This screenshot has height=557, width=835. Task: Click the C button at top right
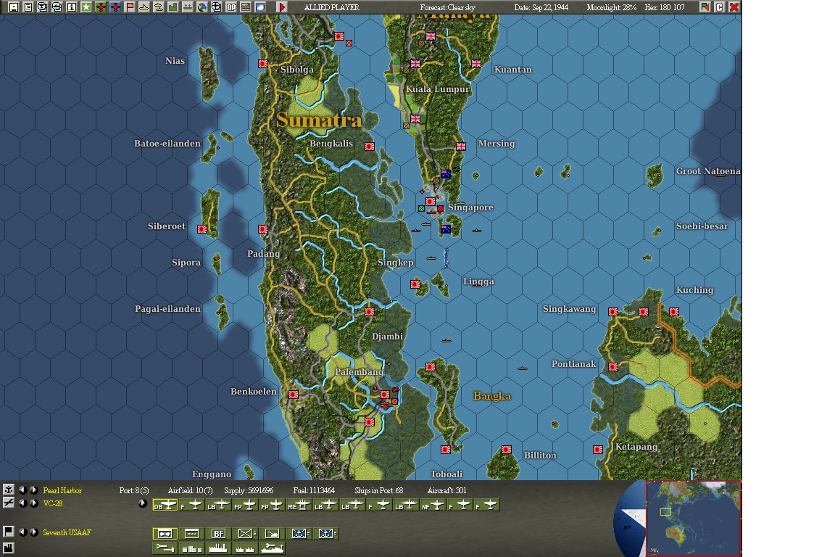coord(719,7)
